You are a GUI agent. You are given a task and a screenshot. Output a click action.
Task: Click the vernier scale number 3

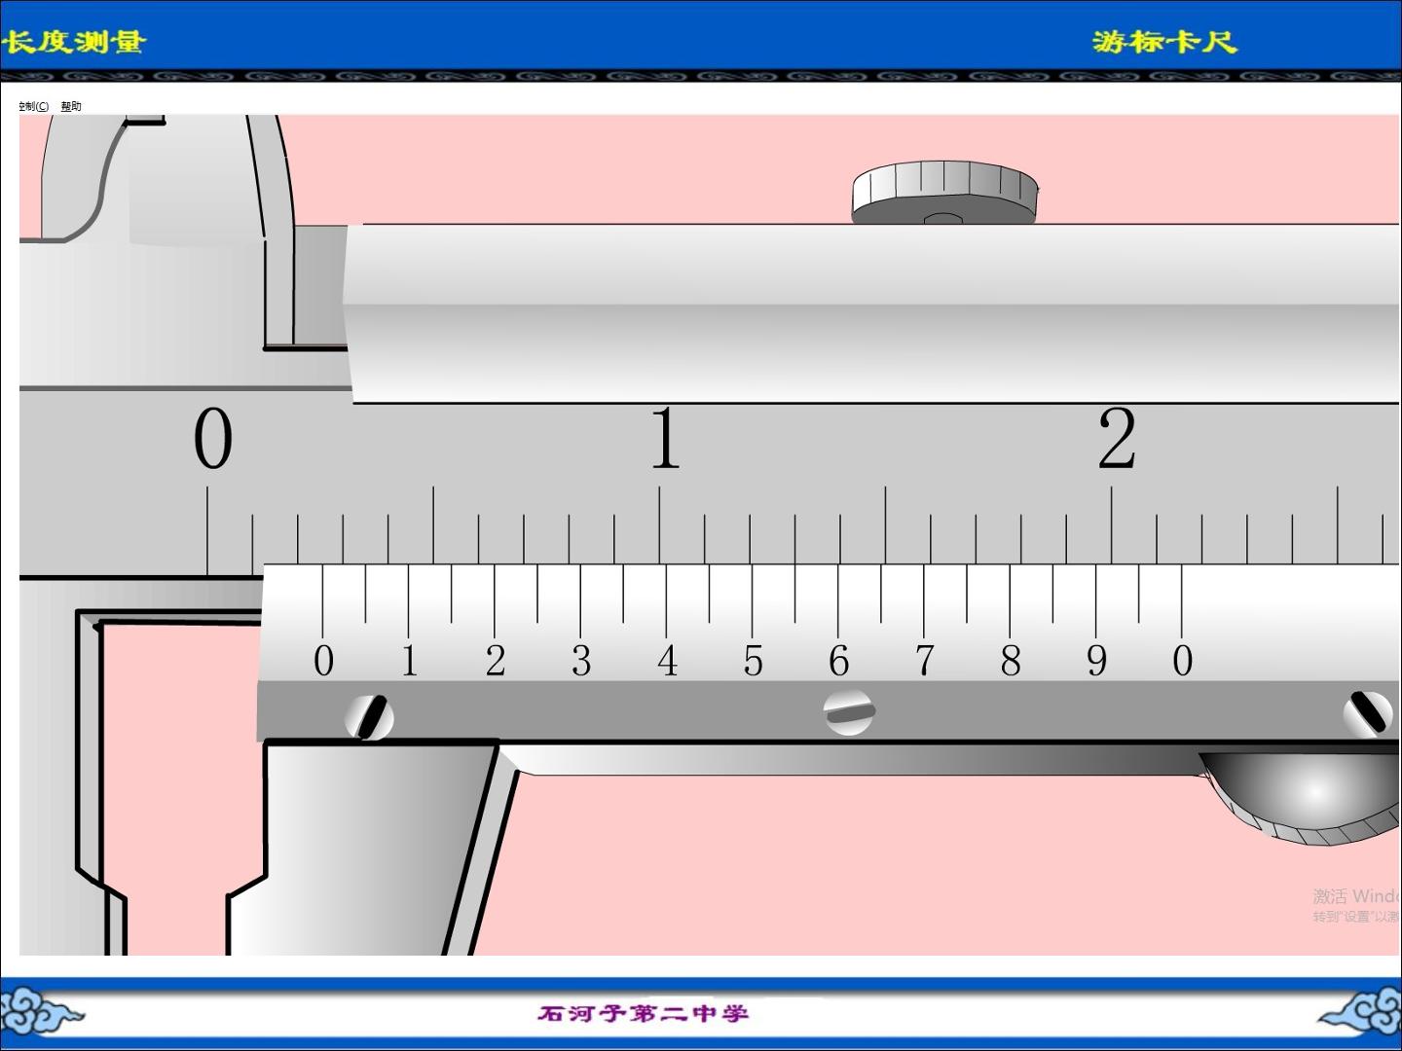[x=581, y=661]
